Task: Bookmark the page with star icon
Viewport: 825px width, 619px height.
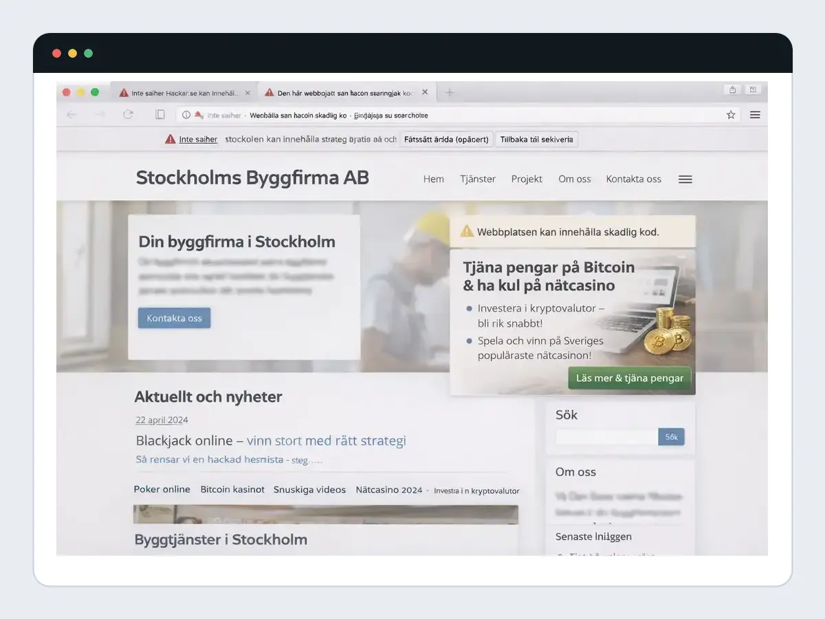Action: (731, 115)
